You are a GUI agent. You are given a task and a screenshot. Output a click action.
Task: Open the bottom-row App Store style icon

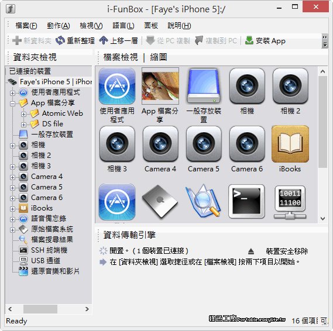[x=117, y=202]
